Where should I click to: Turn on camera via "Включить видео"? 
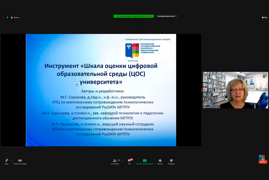click(20, 161)
